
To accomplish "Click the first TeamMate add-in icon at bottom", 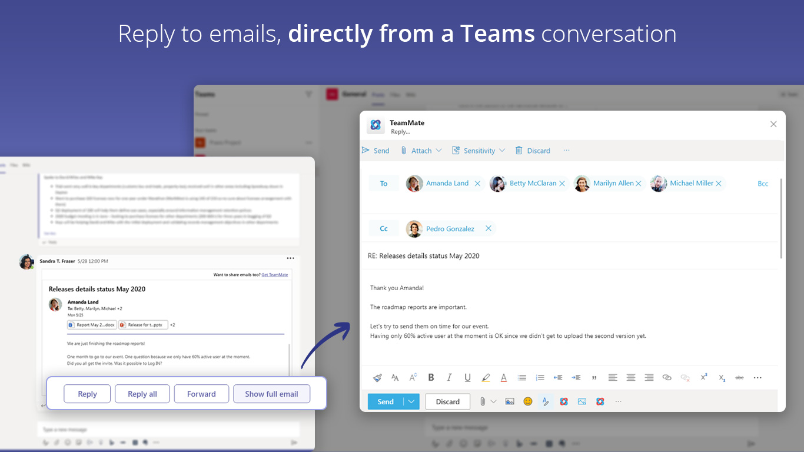I will click(564, 401).
